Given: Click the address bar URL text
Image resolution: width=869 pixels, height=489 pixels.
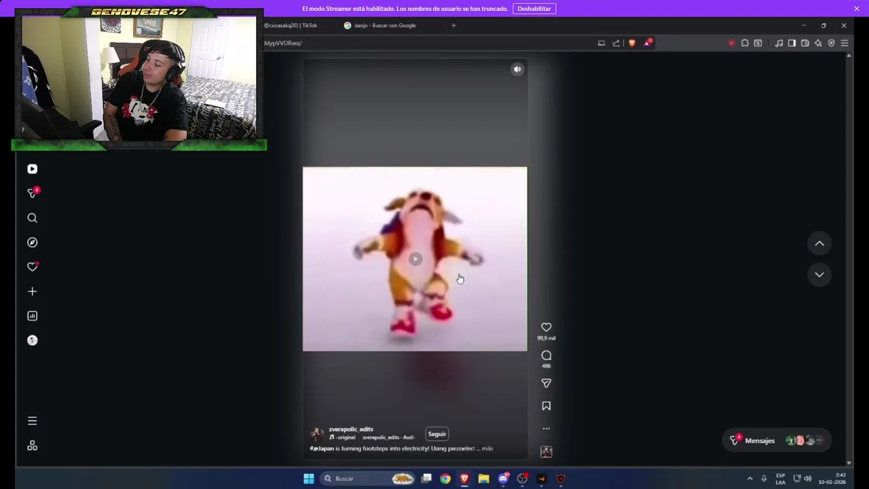Looking at the screenshot, I should [283, 43].
